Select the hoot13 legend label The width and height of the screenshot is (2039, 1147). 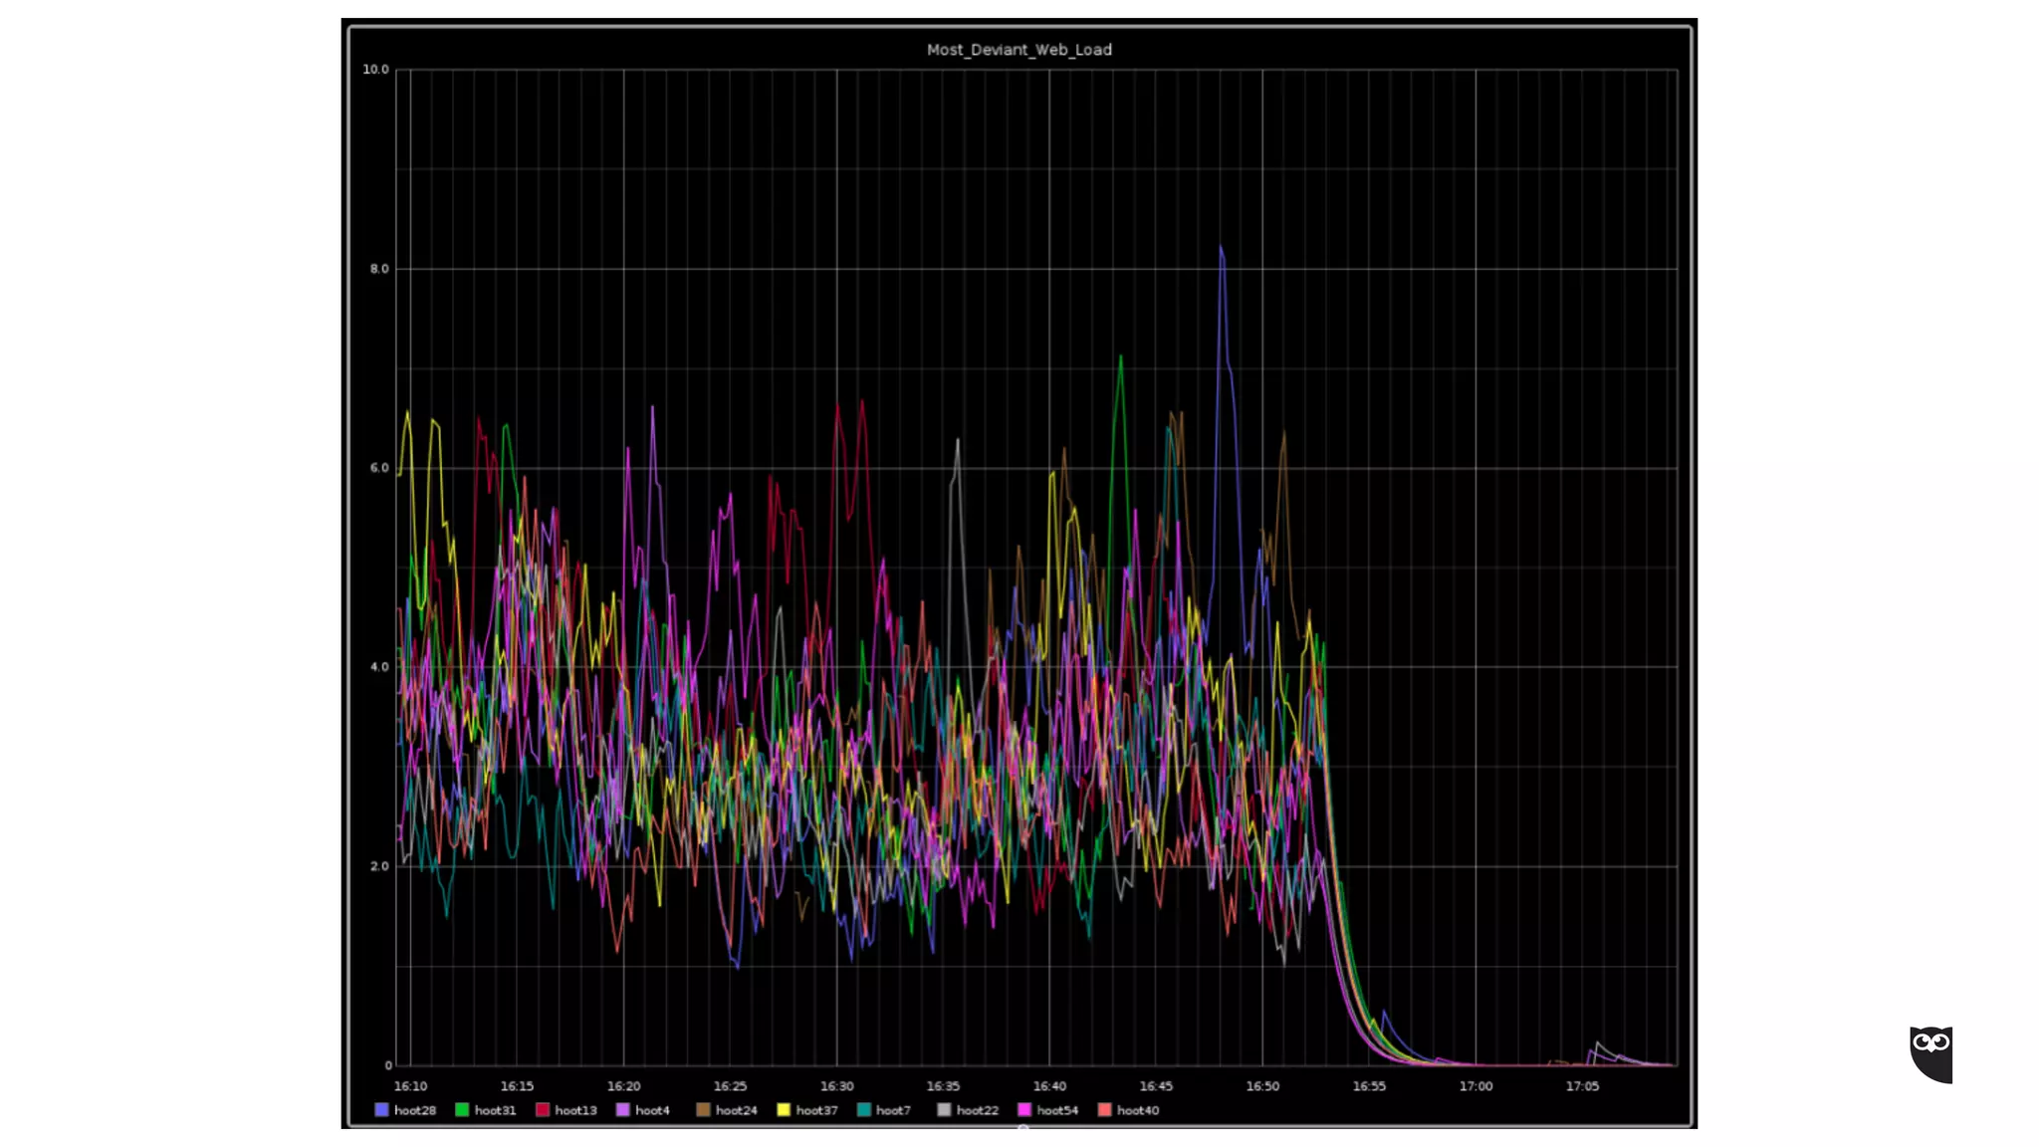point(576,1110)
